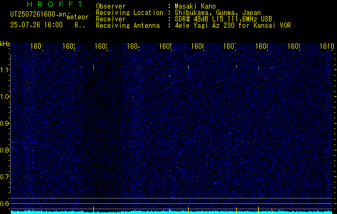Screen dimensions: 337x214
Task: Click the word meteor in the header
Action: pos(78,17)
